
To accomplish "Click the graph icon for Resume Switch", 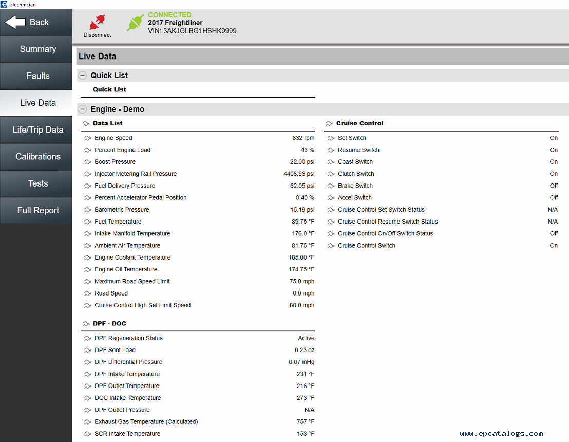I will tap(331, 150).
